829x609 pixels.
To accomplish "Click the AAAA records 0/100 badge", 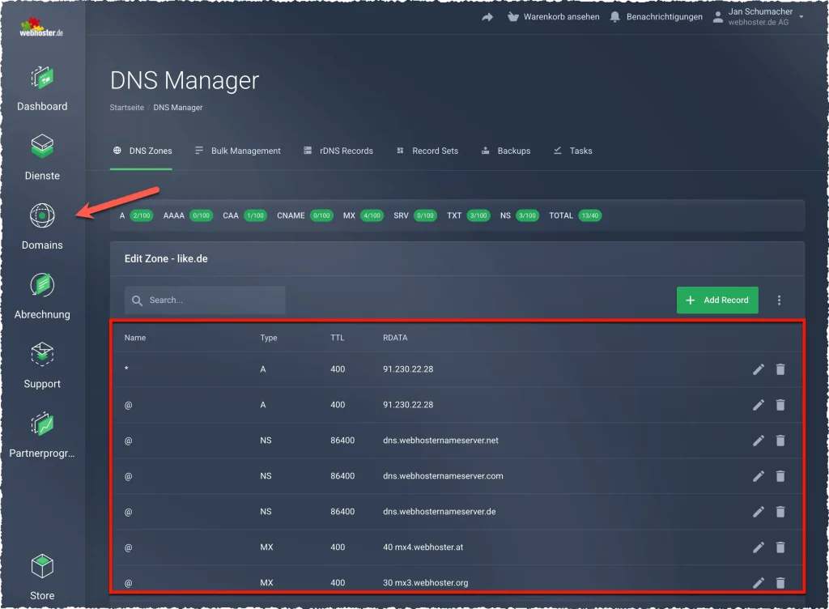I will tap(201, 215).
